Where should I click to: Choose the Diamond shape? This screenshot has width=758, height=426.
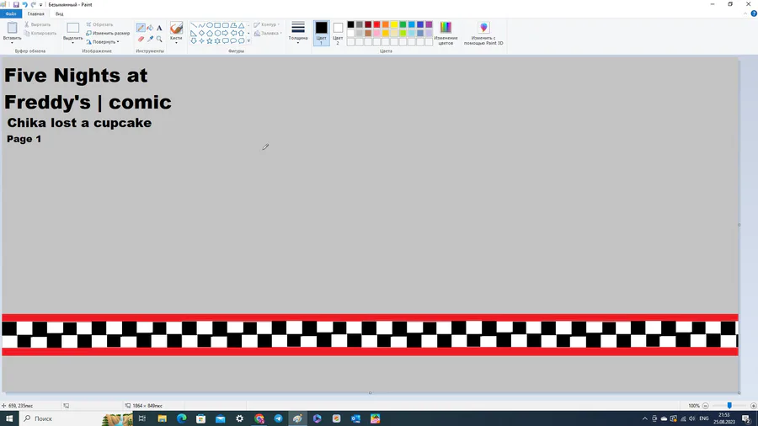pyautogui.click(x=201, y=34)
